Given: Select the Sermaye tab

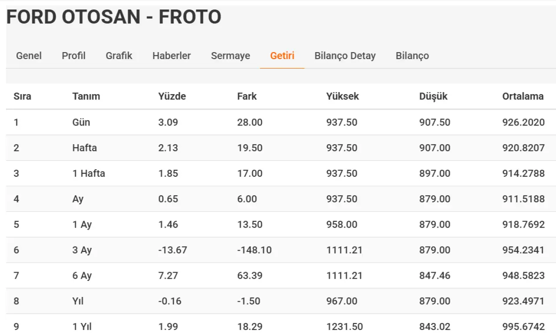Looking at the screenshot, I should (x=231, y=56).
